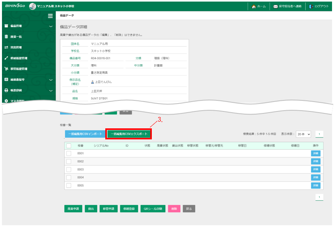Click the 修繕履歴管理 wrench icon
This screenshot has height=226, width=334.
[6, 58]
